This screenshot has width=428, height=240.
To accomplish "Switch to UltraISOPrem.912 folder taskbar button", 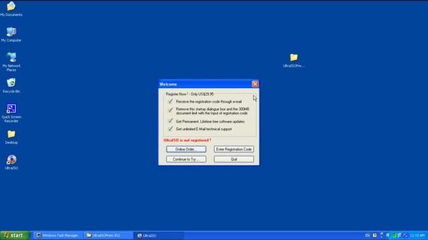I will tap(108, 235).
